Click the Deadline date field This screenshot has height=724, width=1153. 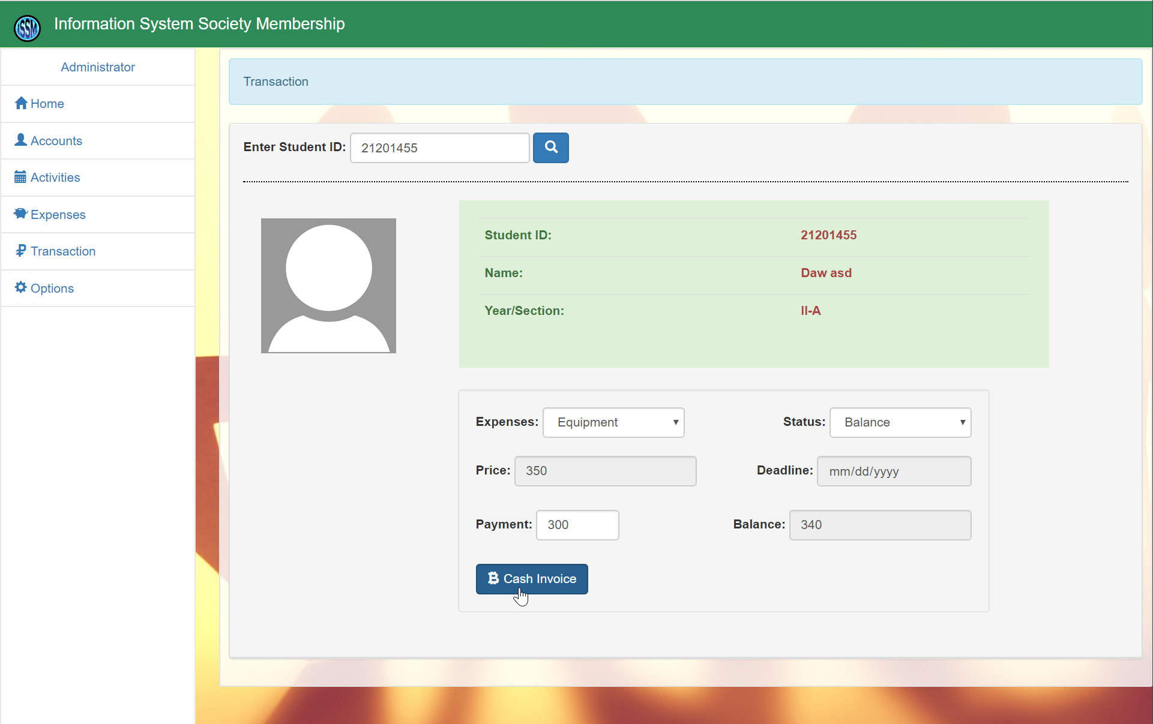[x=894, y=471]
